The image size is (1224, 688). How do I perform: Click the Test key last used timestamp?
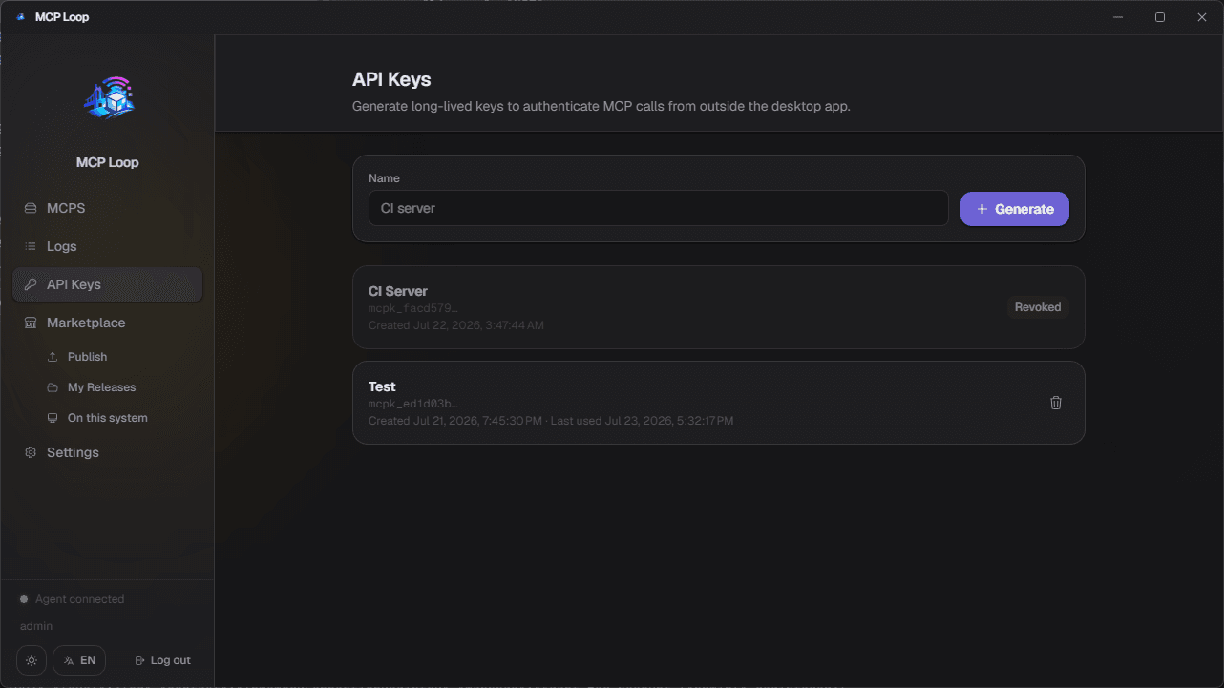coord(643,421)
